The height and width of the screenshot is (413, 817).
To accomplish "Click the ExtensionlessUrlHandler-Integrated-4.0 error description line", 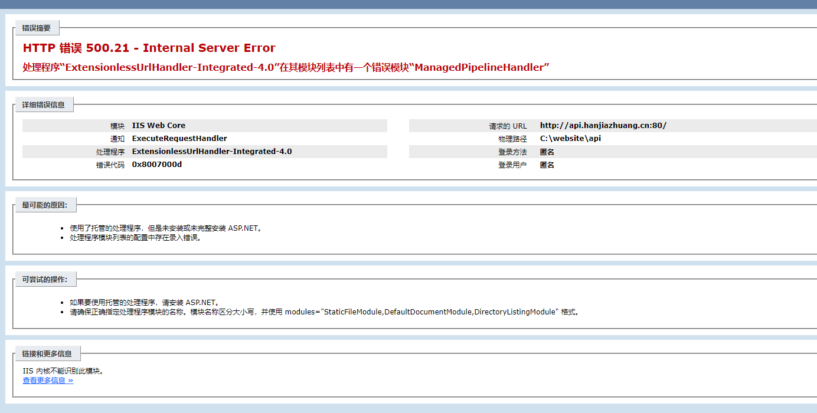I will click(286, 67).
